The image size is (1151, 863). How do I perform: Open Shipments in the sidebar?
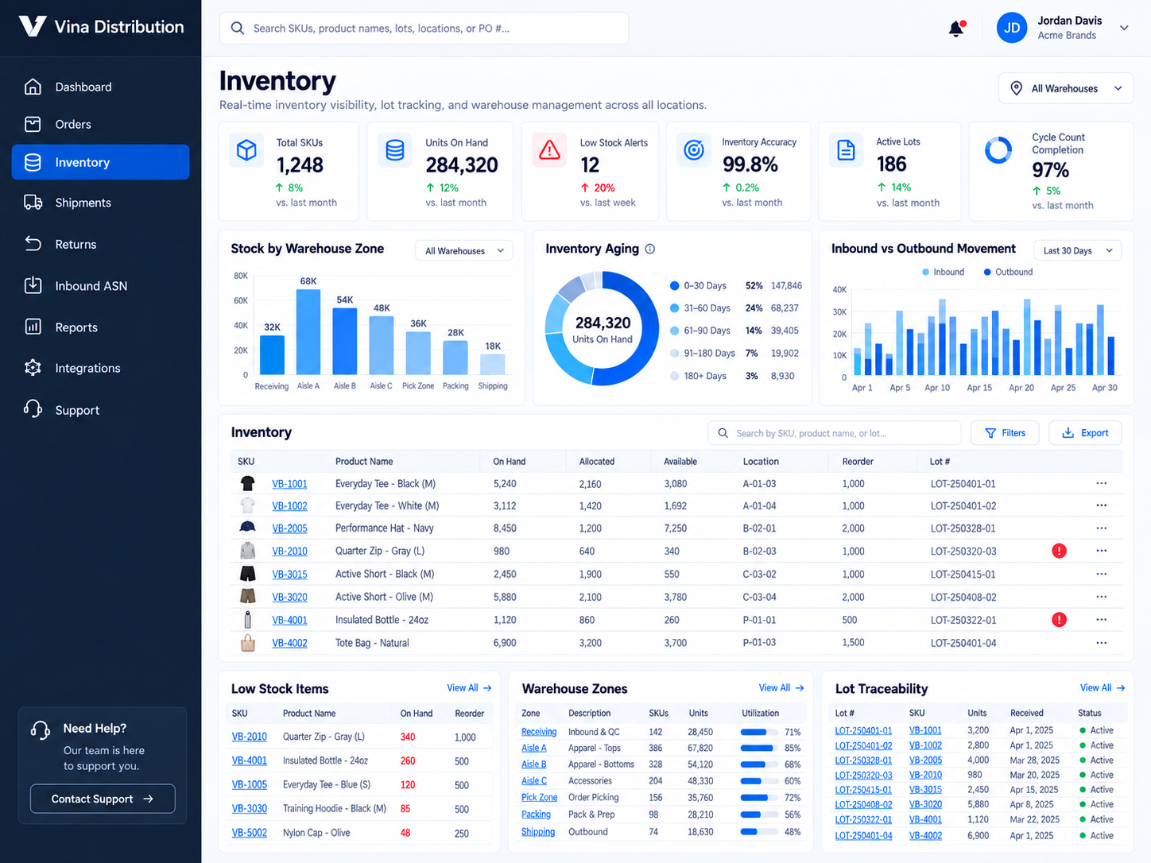[x=101, y=203]
